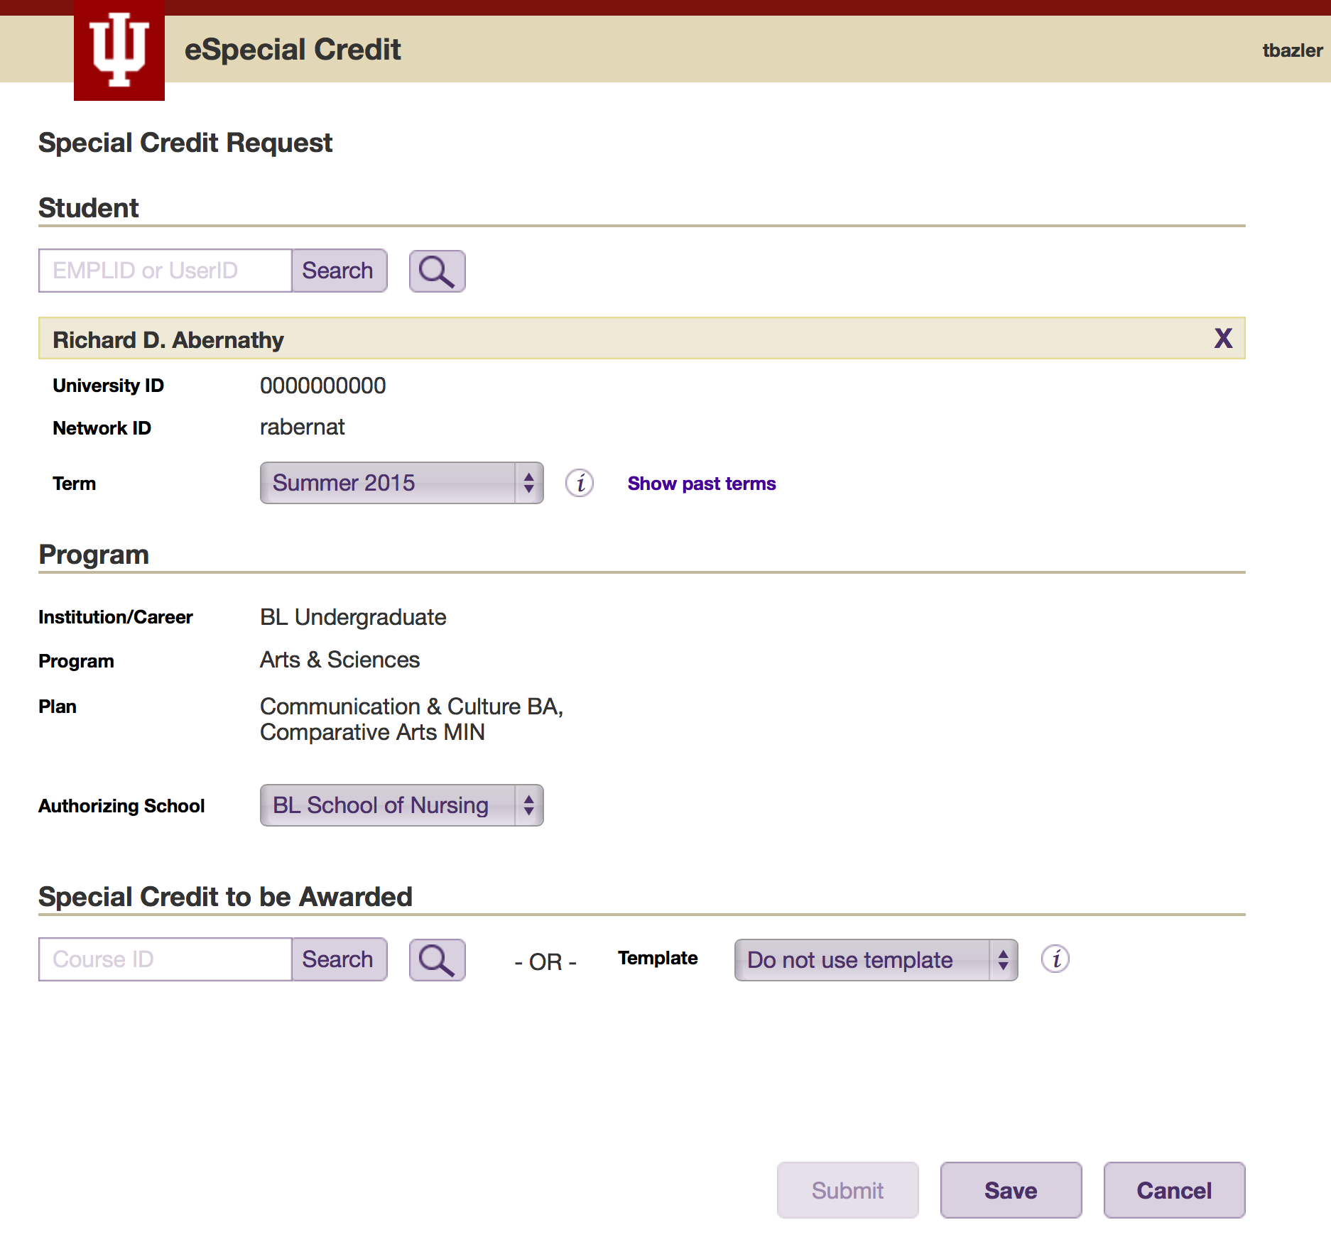Click the eSpecial Credit title
Image resolution: width=1331 pixels, height=1237 pixels.
click(293, 50)
